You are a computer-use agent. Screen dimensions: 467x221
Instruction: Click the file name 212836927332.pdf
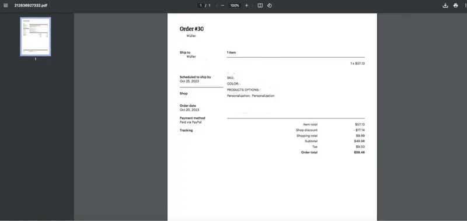click(x=31, y=5)
